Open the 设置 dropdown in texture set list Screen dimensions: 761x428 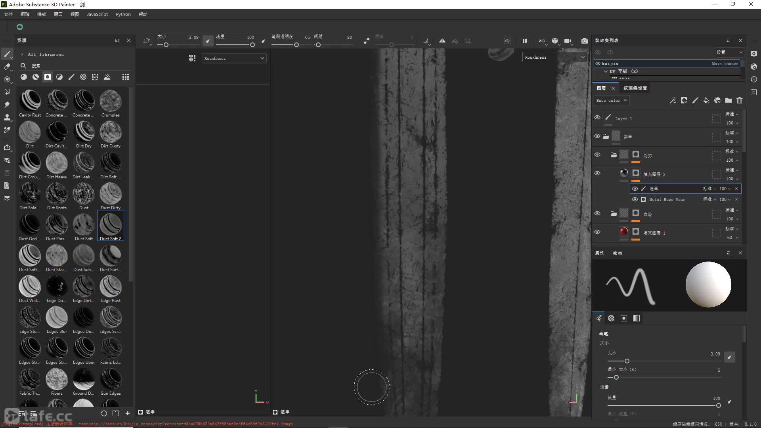[x=729, y=52]
